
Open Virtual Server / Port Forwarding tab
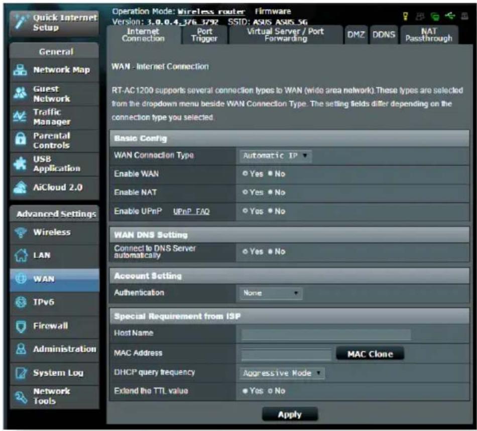pos(286,35)
